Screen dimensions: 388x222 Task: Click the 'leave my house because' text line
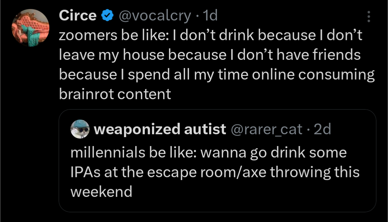209,55
